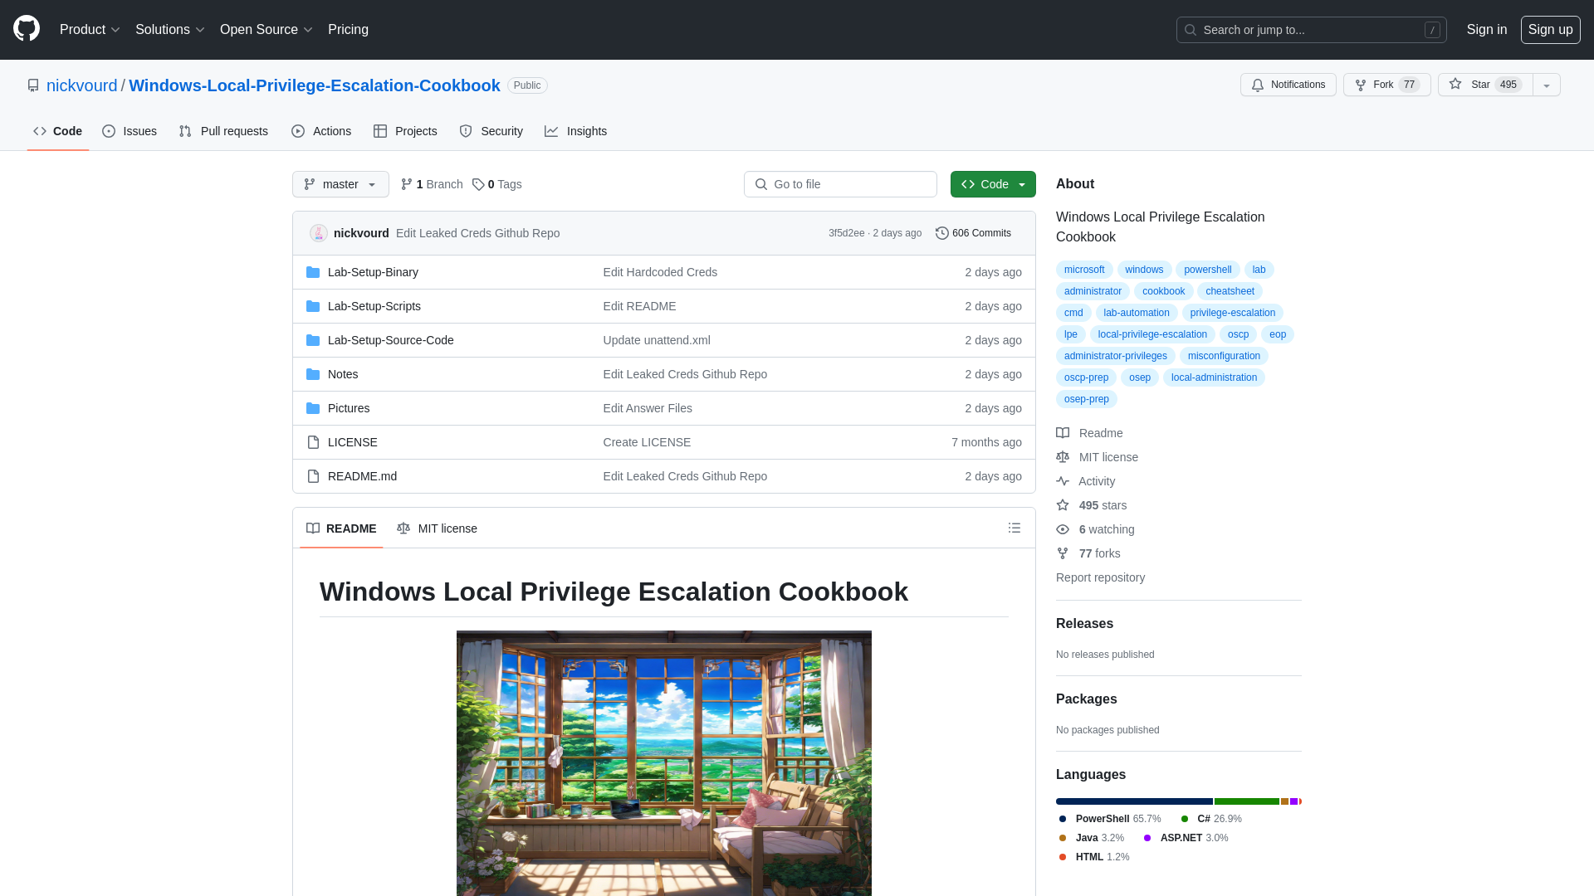Viewport: 1594px width, 896px height.
Task: Click the branch icon beside 1 Branch
Action: [x=407, y=184]
